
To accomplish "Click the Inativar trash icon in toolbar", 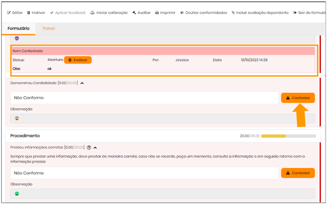I will point(29,13).
